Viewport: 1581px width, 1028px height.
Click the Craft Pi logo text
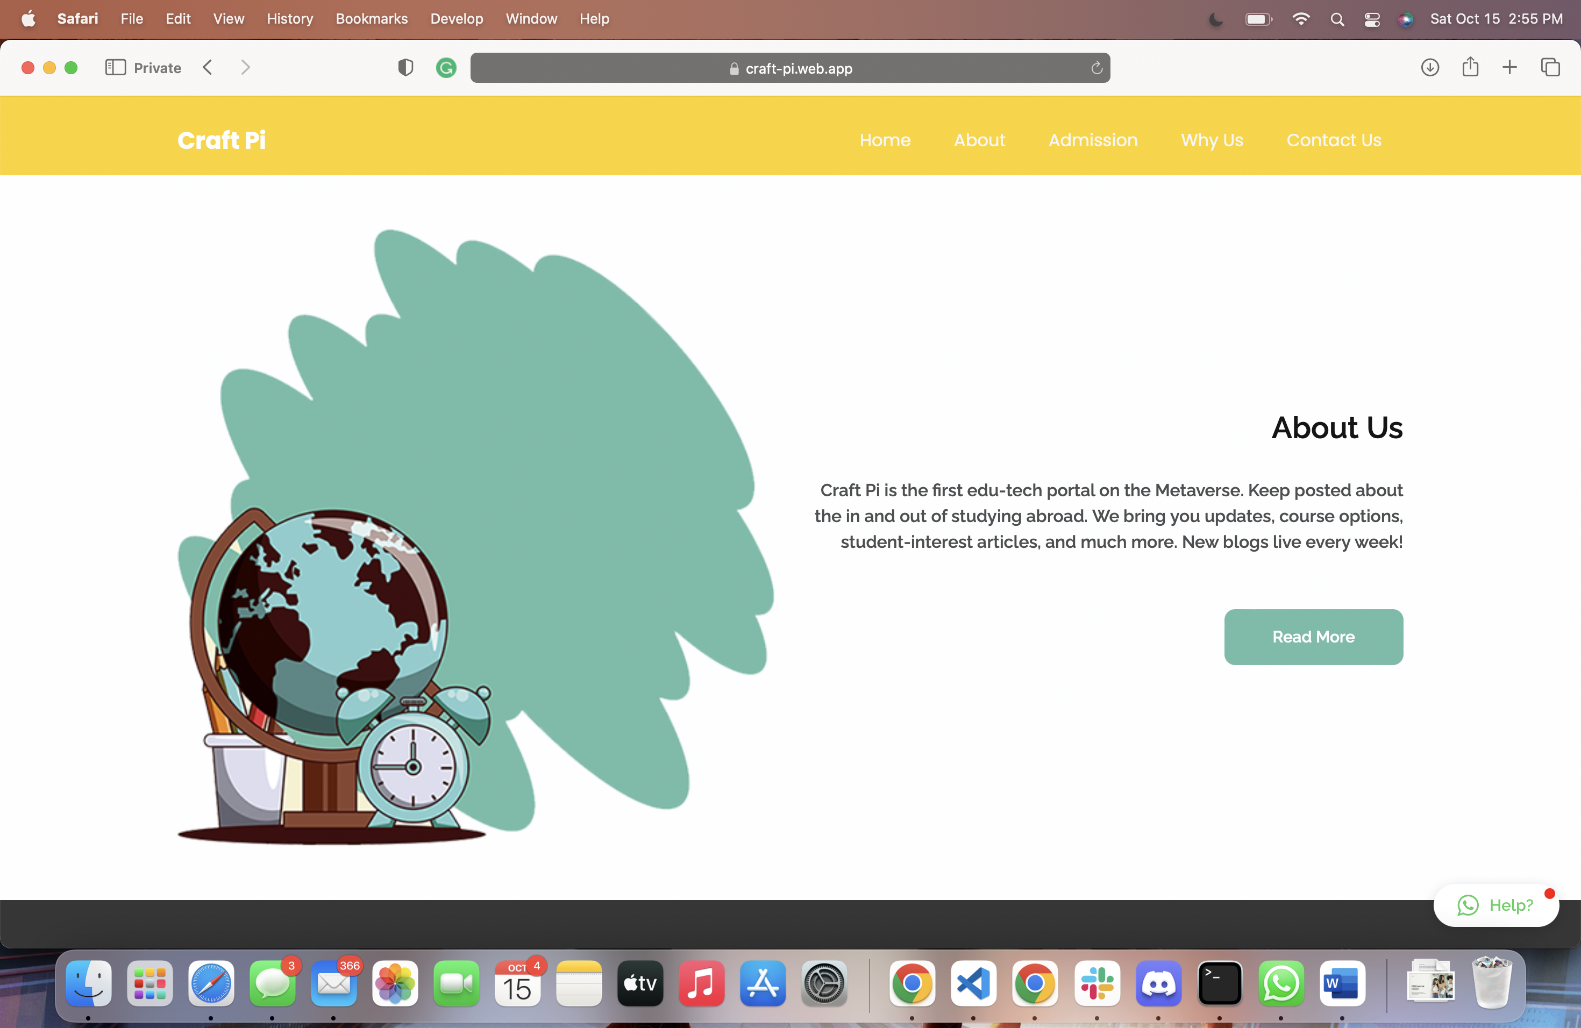tap(221, 140)
